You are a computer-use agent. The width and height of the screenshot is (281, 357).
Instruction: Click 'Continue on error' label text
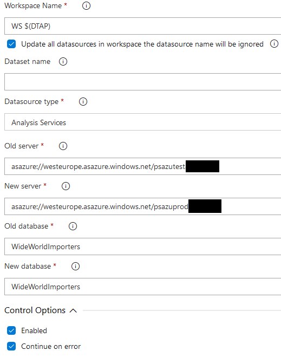(51, 346)
